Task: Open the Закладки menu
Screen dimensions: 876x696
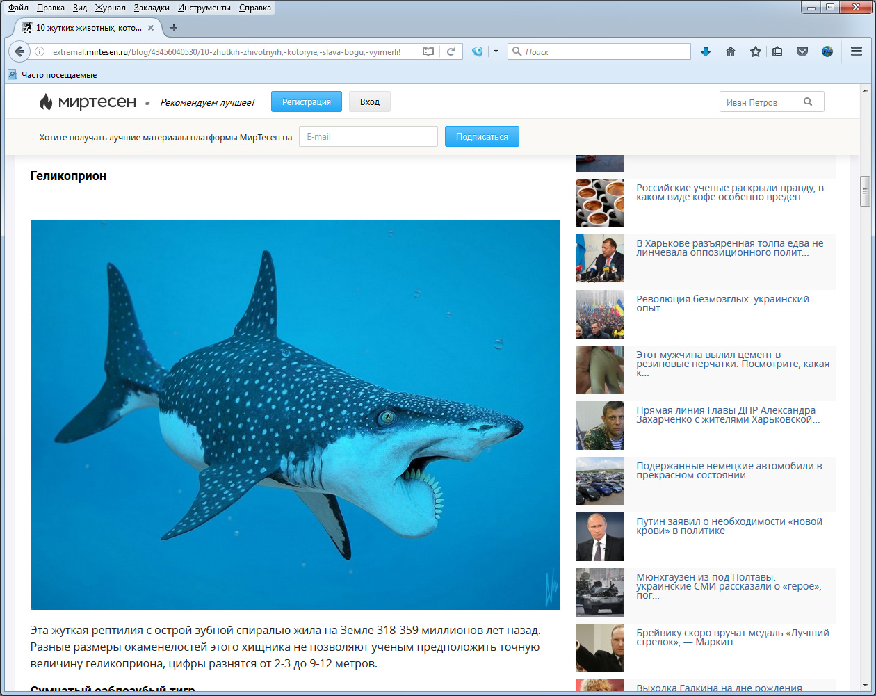Action: [x=153, y=8]
